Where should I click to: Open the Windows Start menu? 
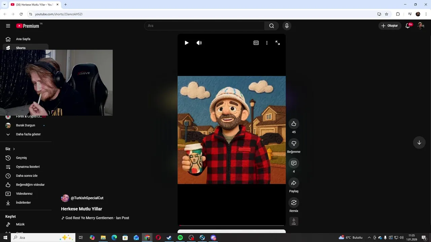click(x=5, y=238)
